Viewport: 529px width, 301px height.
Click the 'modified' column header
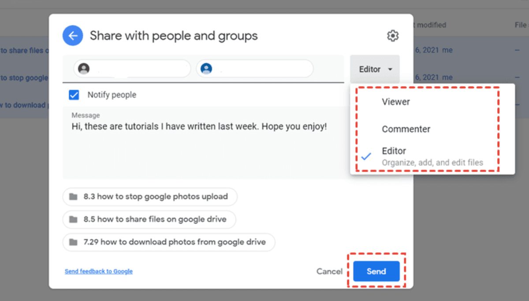pos(431,25)
